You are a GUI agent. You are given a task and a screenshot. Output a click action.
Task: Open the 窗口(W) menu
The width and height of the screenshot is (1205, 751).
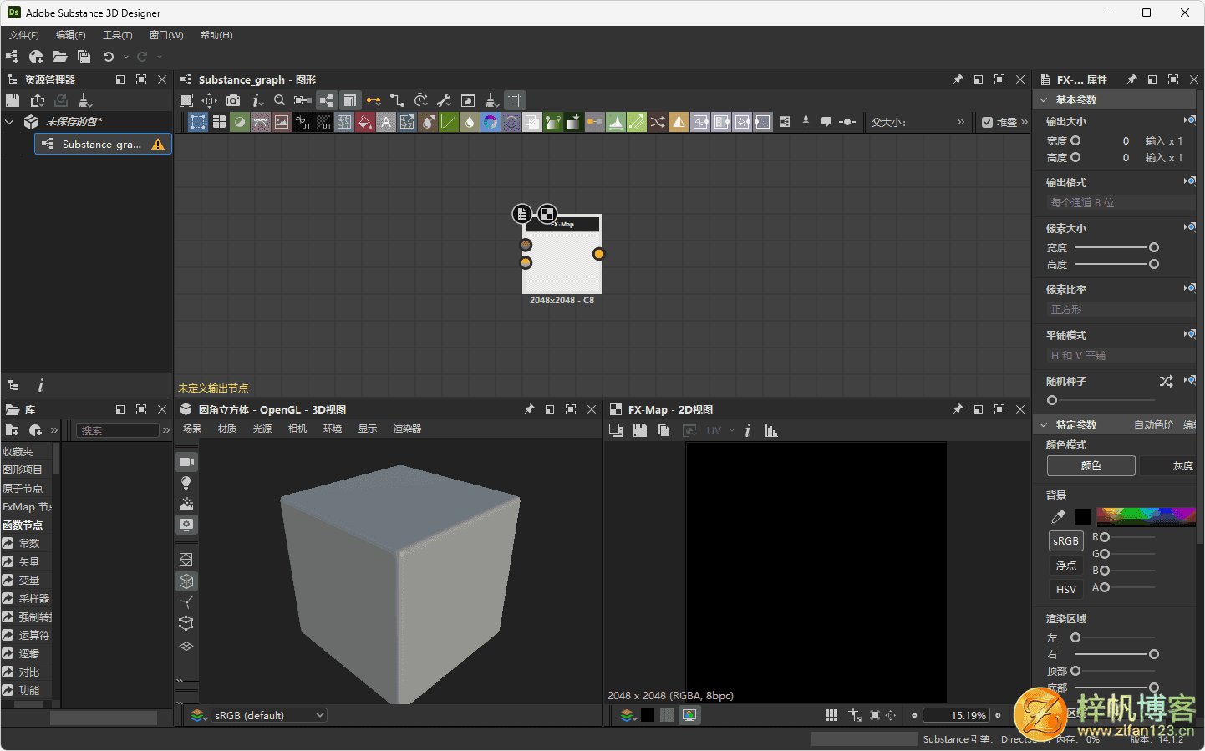[166, 35]
